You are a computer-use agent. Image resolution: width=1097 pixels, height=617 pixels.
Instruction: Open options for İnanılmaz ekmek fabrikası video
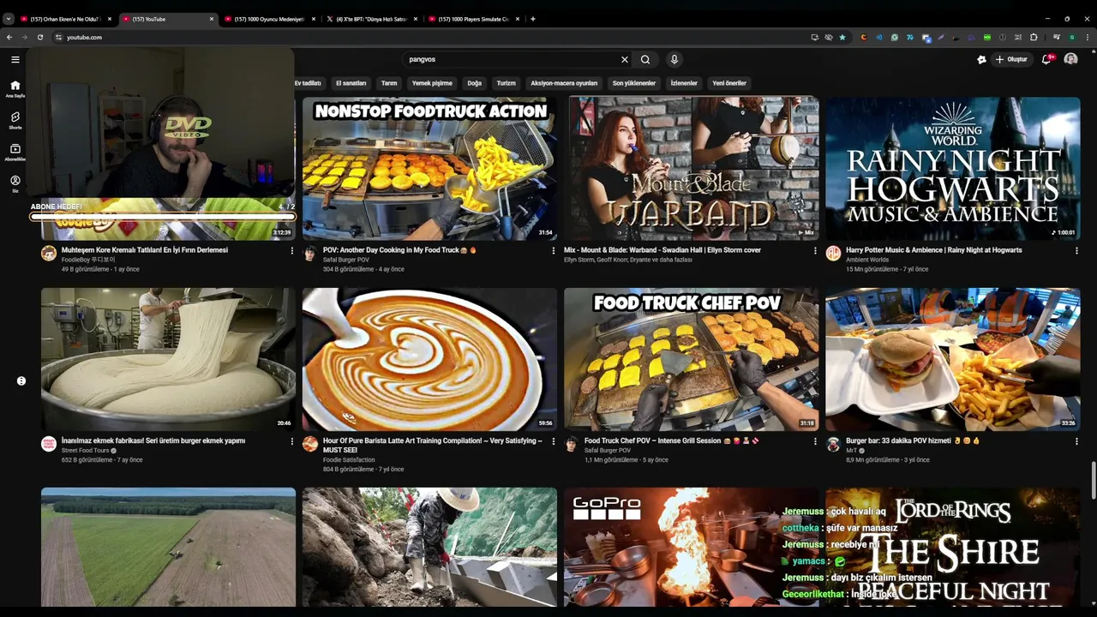[x=292, y=441]
